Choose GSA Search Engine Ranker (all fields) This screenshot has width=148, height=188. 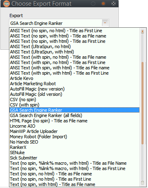(x=75, y=115)
